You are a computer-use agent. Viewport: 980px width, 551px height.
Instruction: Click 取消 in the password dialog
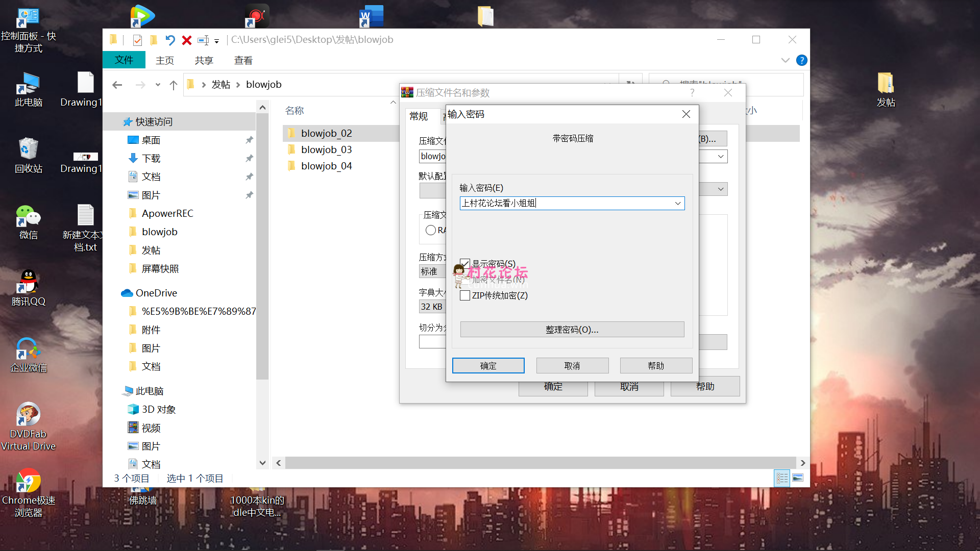click(572, 366)
